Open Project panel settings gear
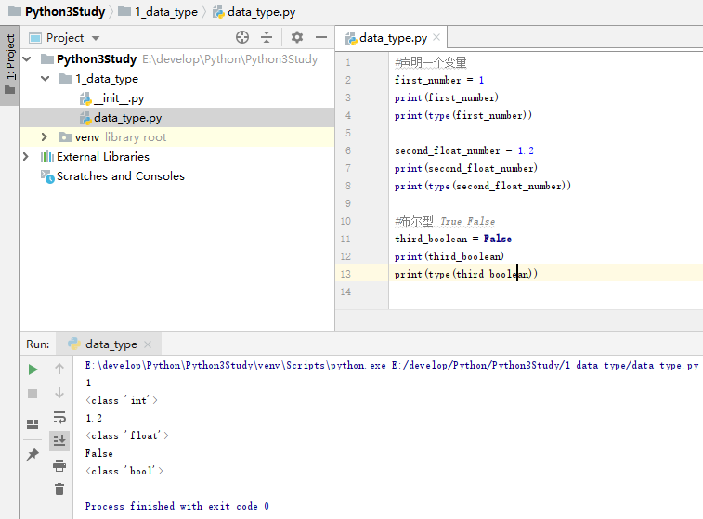Viewport: 703px width, 519px height. (297, 37)
